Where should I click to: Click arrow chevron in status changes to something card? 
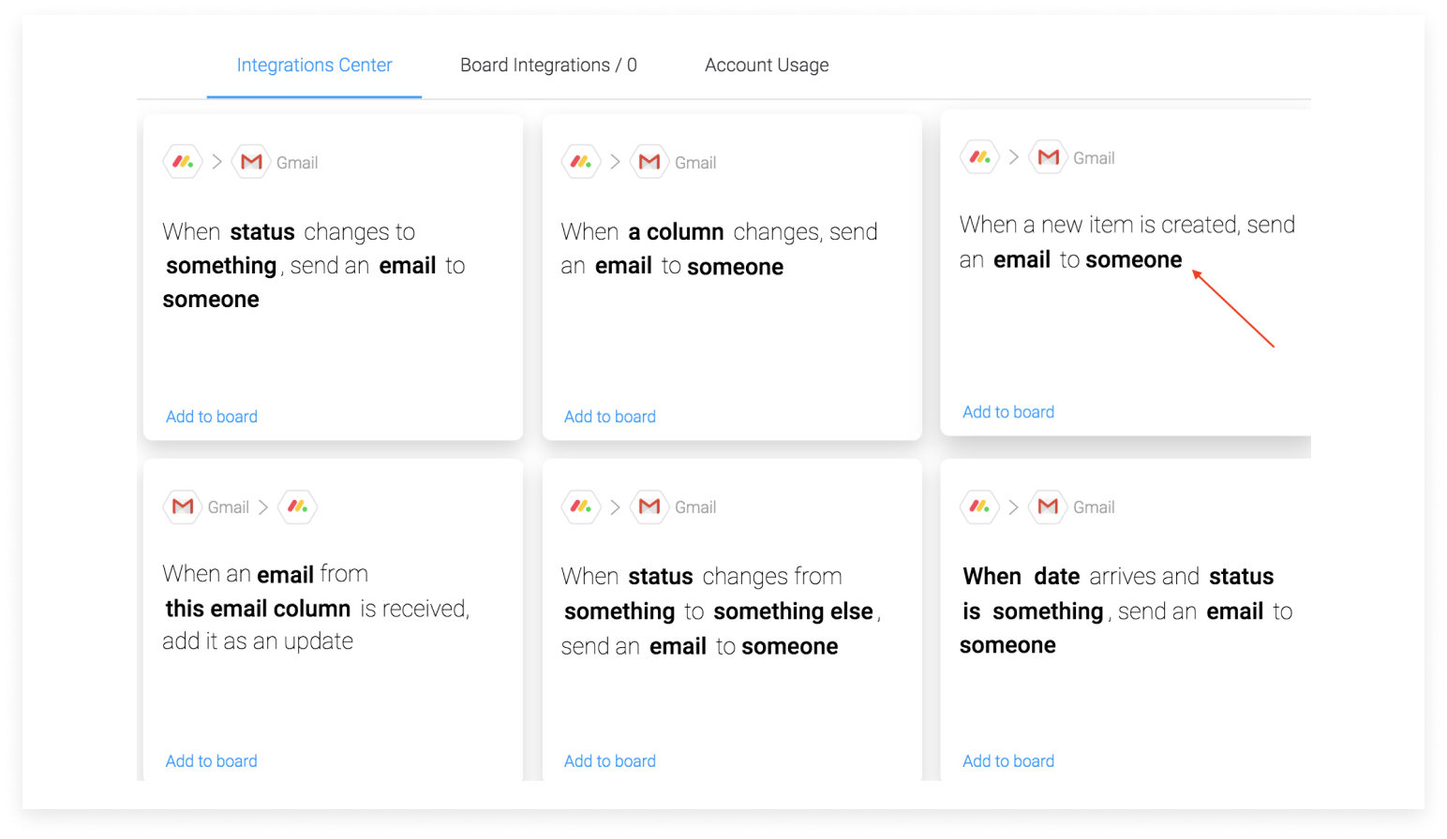point(217,162)
